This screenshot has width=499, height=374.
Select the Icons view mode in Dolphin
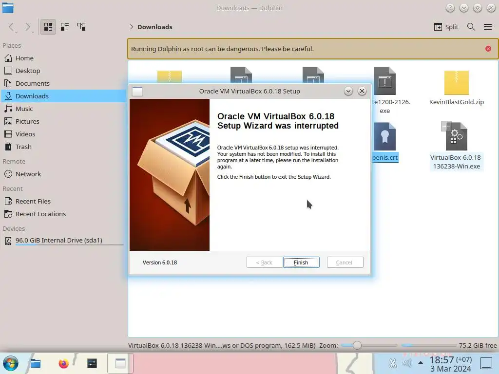[48, 27]
